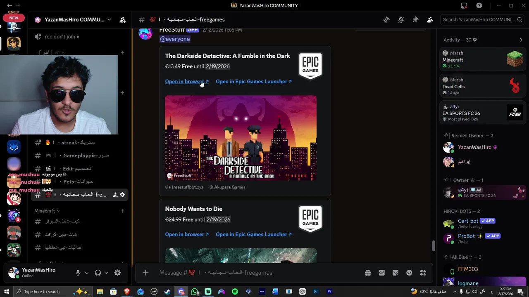Open the Edit channel
The height and width of the screenshot is (297, 529).
click(x=79, y=169)
